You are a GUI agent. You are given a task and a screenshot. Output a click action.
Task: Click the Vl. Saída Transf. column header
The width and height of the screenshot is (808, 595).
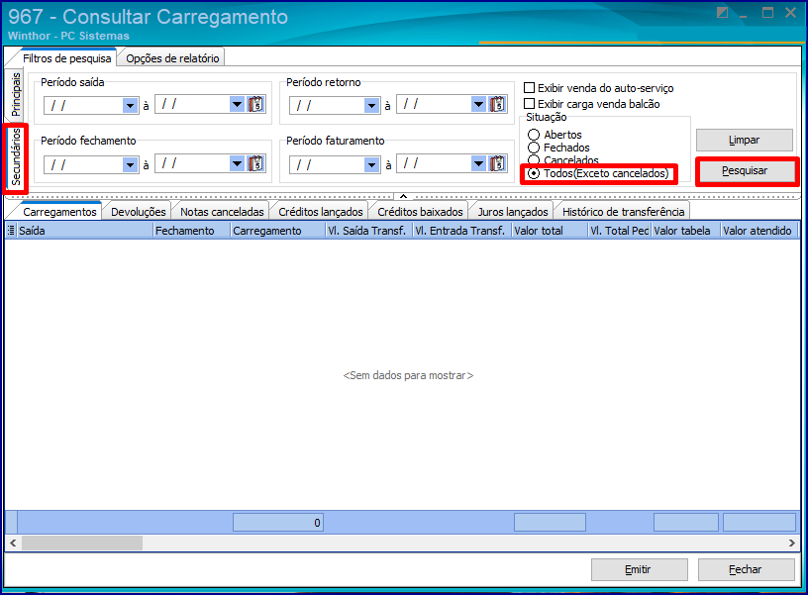point(369,231)
